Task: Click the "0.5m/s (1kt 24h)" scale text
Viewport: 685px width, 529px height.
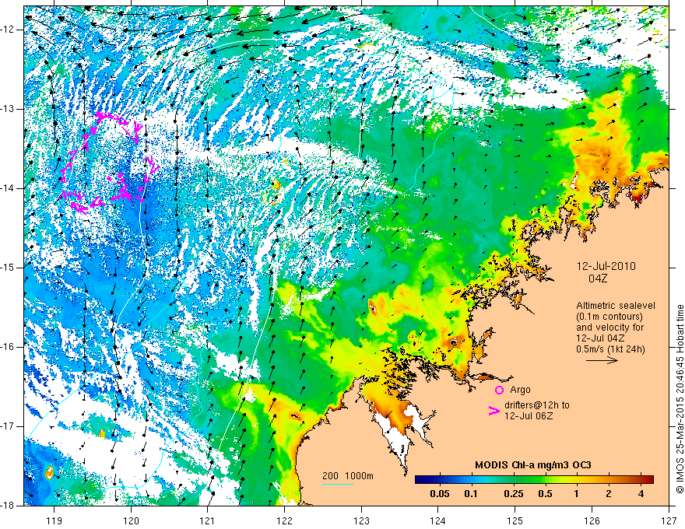Action: click(610, 349)
